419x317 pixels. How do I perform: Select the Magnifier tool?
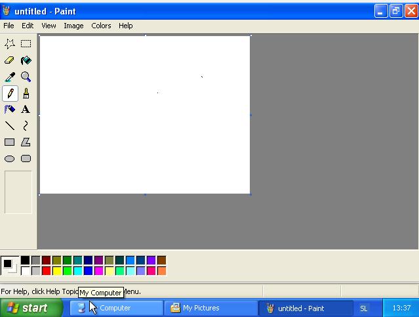26,77
